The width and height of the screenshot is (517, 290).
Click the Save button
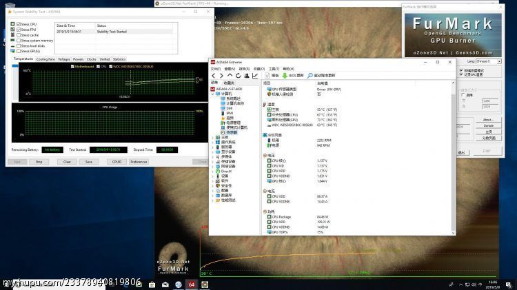tap(89, 162)
